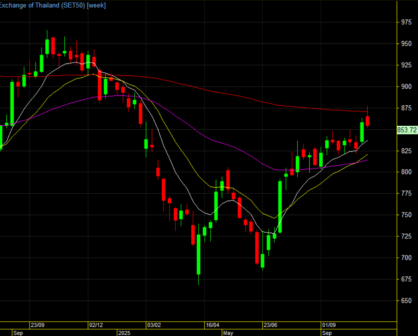Select the 23/09 date marker
This screenshot has width=418, height=336.
tap(37, 325)
